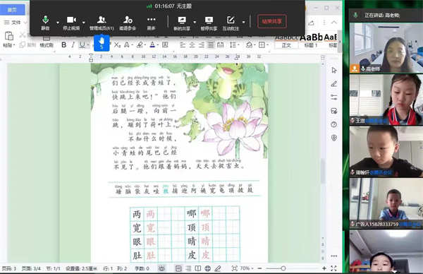Viewport: 423px width, 274px height.
Task: Click the help question mark icon in sidebar
Action: (x=334, y=124)
